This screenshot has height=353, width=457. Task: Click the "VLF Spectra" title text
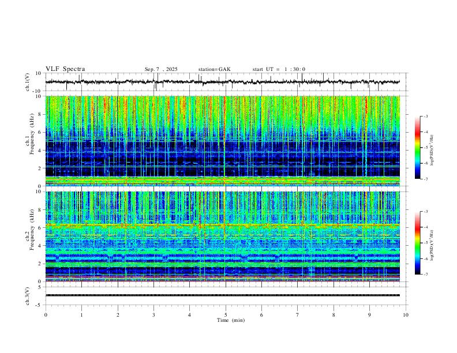pyautogui.click(x=65, y=69)
